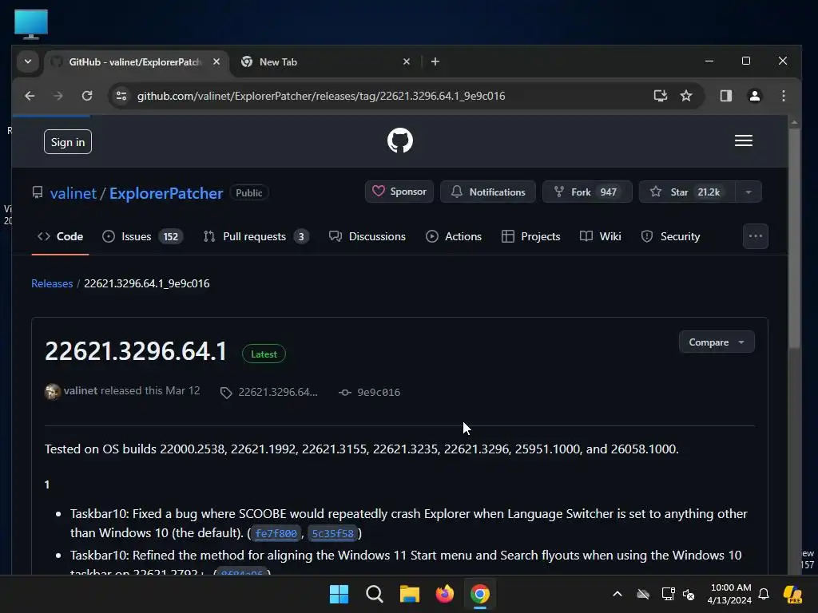Open the Issues tab

(x=142, y=236)
